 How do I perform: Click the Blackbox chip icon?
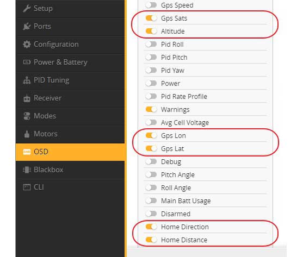point(27,170)
